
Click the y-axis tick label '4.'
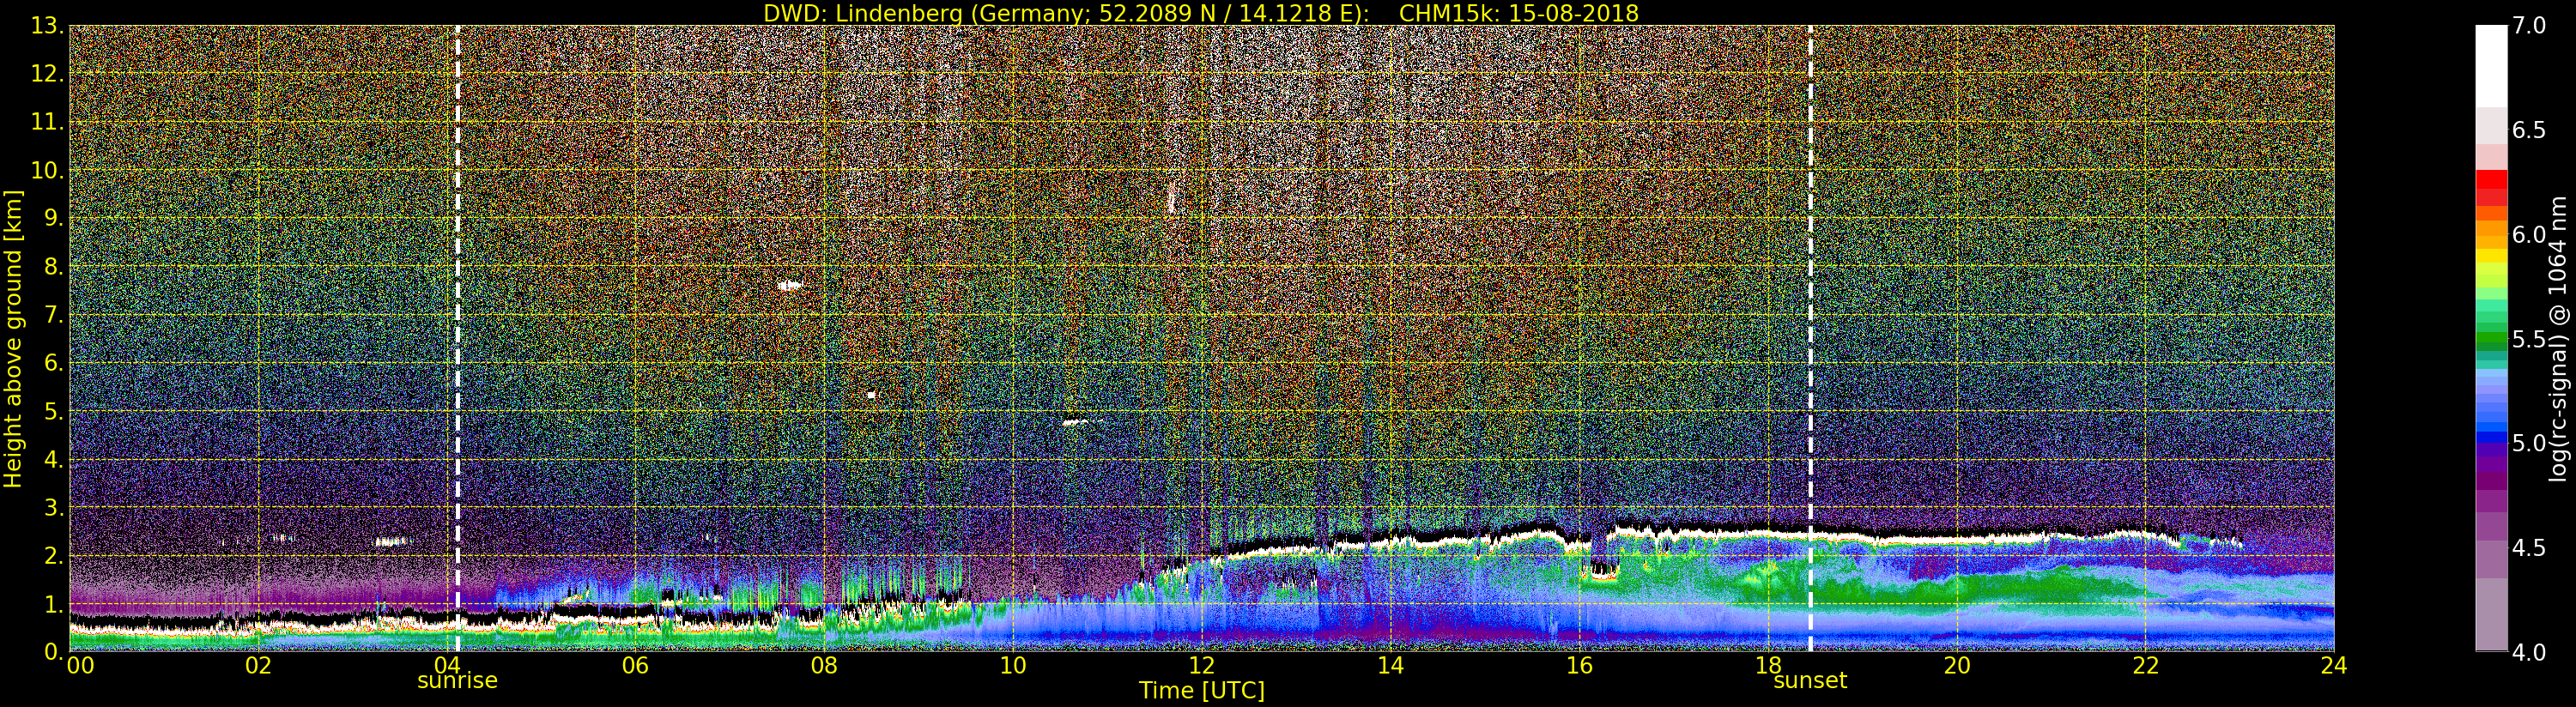[x=54, y=459]
